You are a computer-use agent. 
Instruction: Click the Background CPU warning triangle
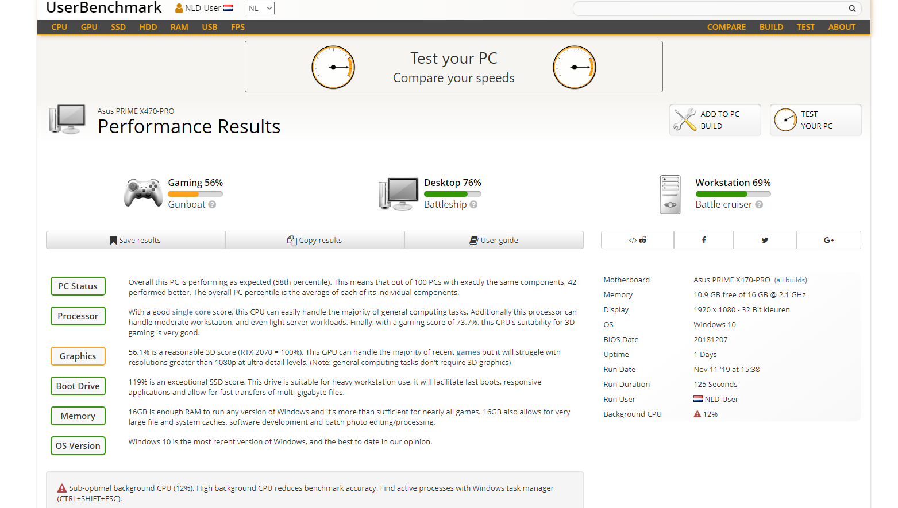(x=697, y=414)
